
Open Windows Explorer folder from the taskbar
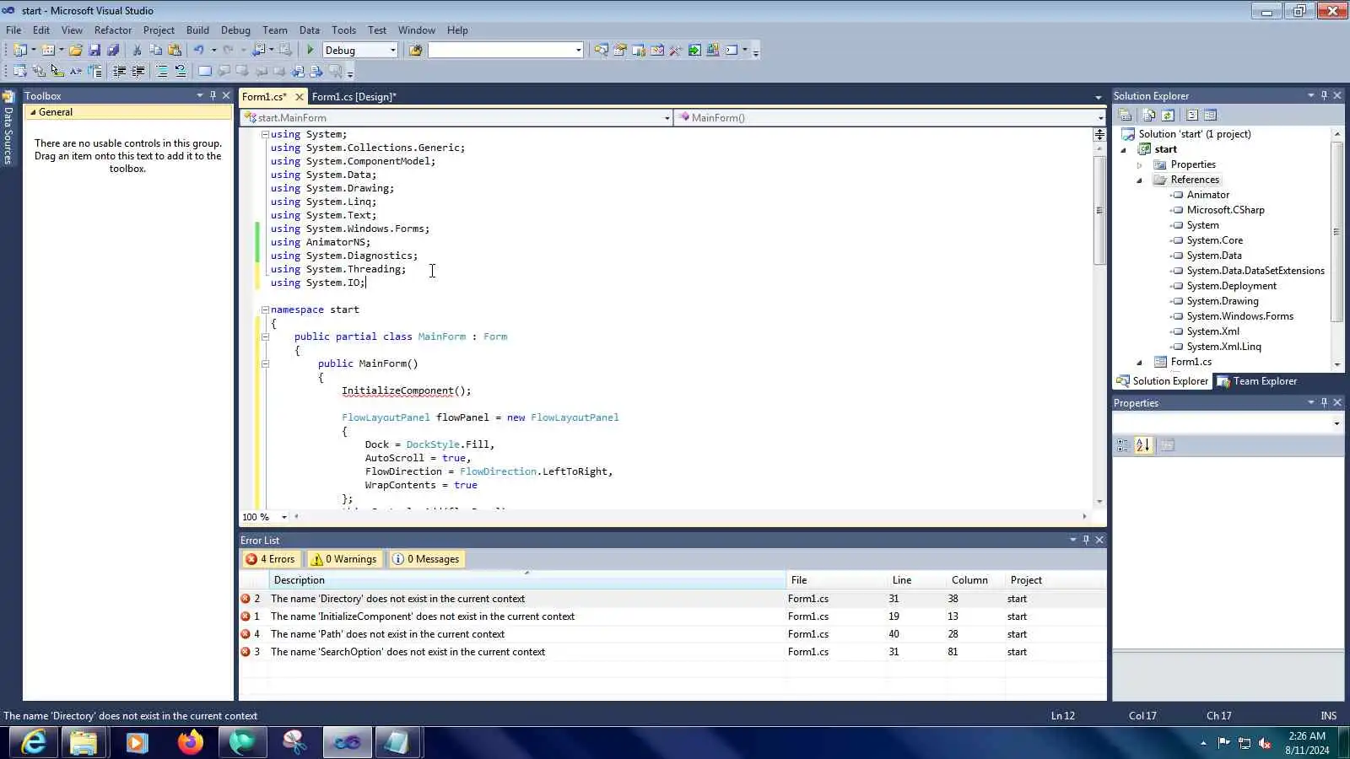click(84, 742)
